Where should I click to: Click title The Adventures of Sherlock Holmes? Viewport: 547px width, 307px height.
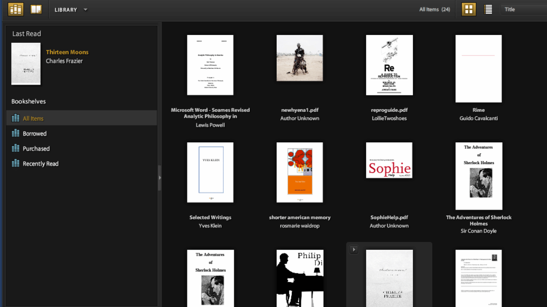[479, 221]
